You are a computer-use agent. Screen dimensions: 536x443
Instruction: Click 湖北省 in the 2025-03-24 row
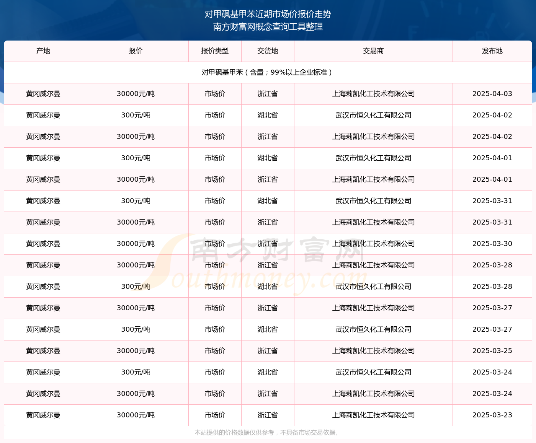(268, 372)
